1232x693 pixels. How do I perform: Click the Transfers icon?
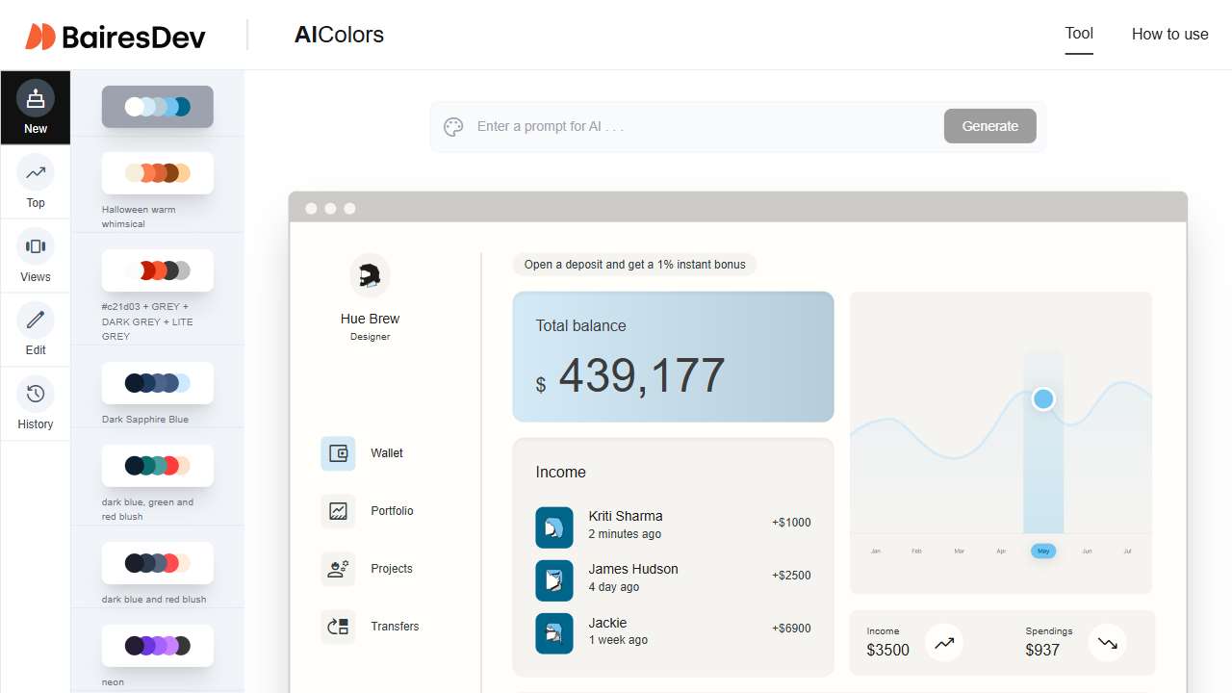[x=338, y=627]
